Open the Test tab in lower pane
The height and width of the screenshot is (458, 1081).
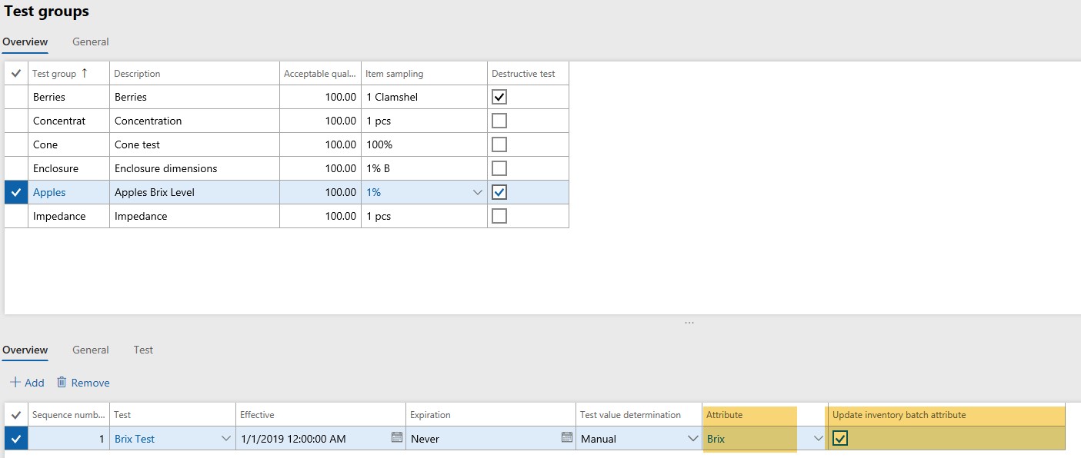pyautogui.click(x=143, y=350)
